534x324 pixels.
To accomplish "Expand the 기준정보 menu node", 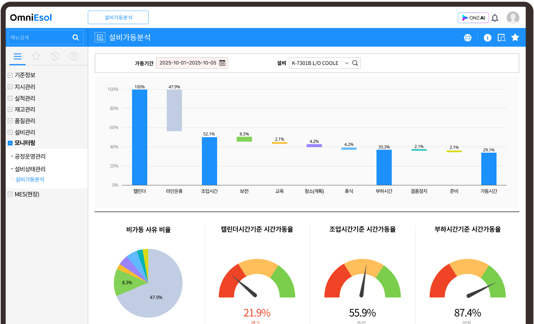I will [x=10, y=75].
